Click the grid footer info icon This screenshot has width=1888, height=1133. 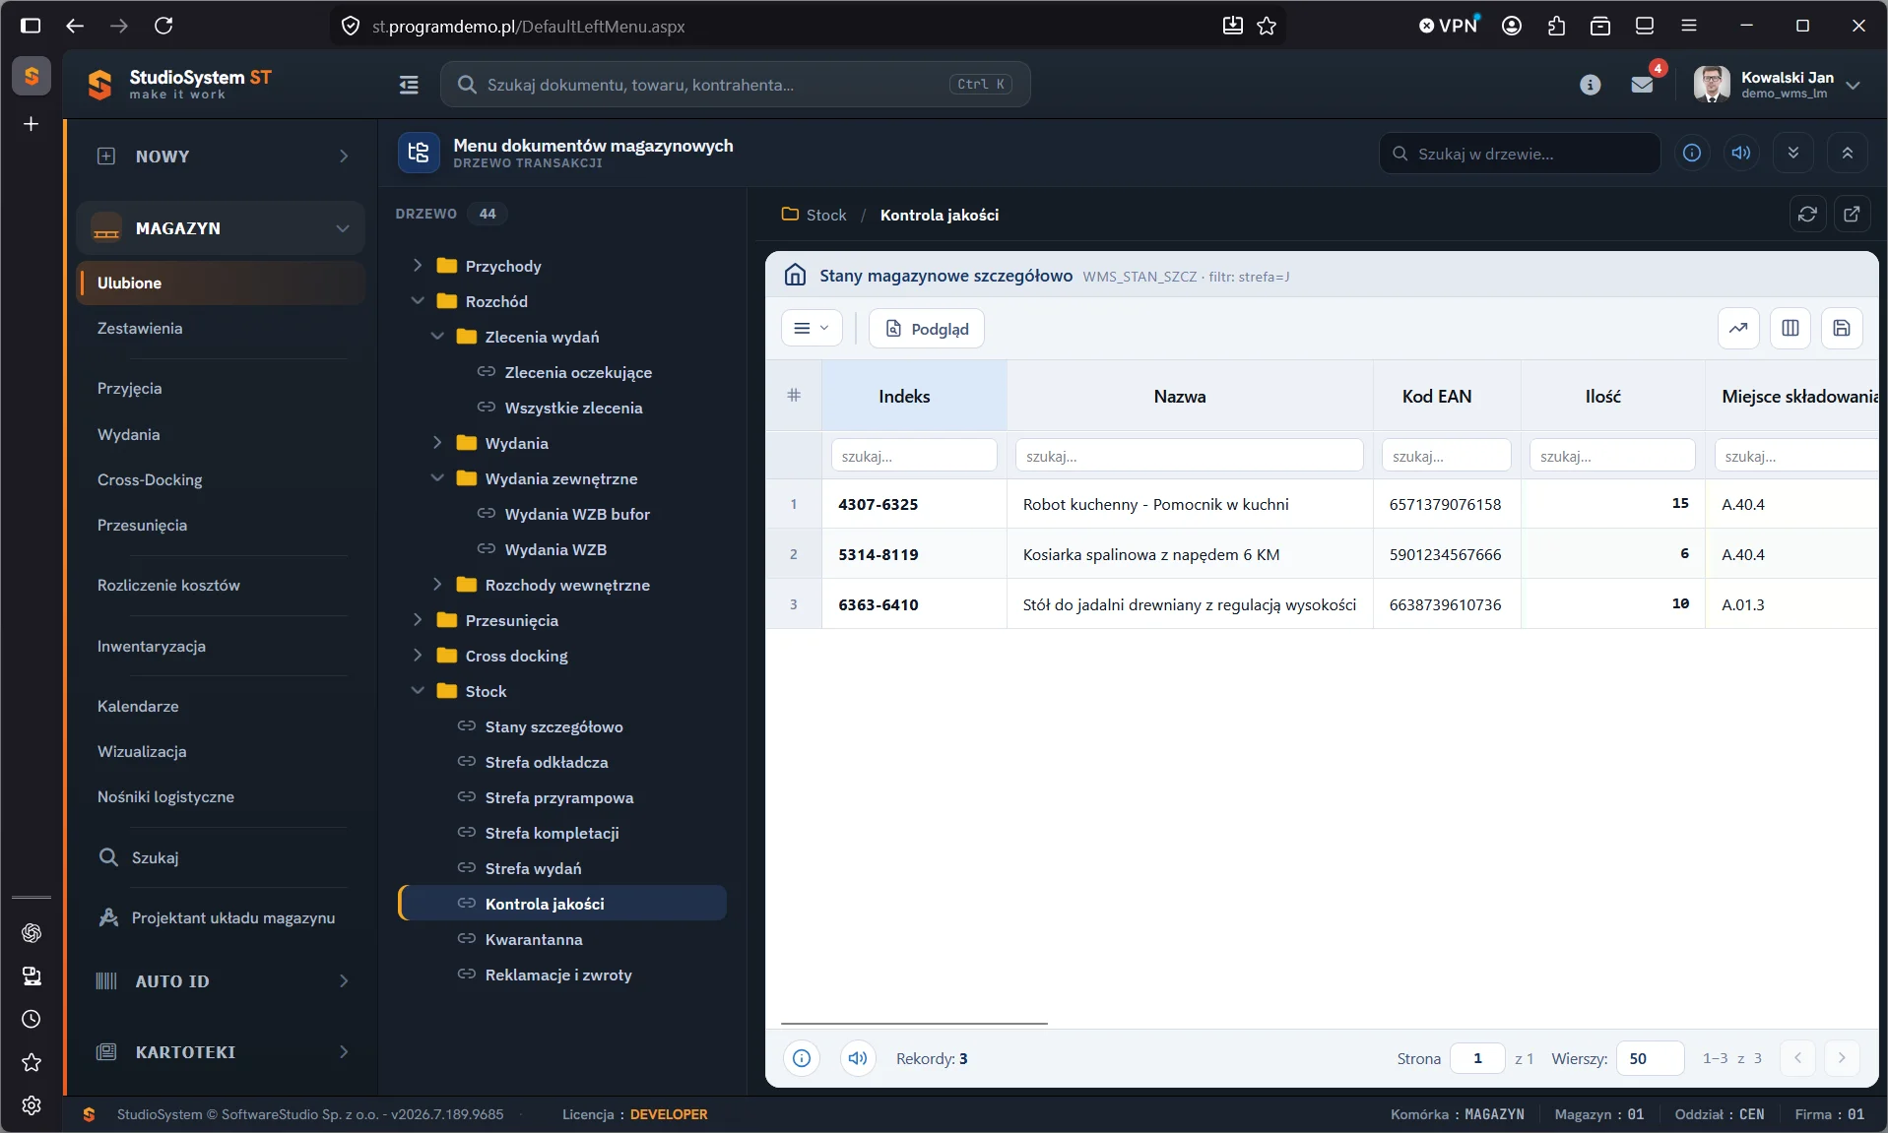802,1058
